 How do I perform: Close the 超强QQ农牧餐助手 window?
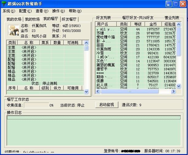[183, 4]
